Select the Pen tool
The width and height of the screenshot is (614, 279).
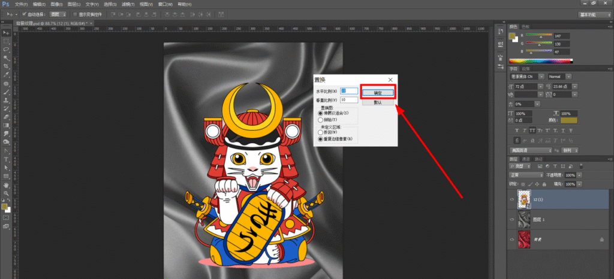tap(6, 151)
